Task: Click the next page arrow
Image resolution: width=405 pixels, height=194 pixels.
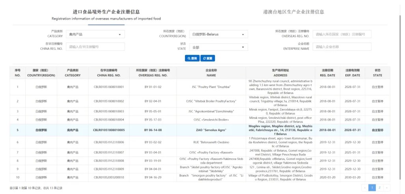Action: [x=387, y=188]
